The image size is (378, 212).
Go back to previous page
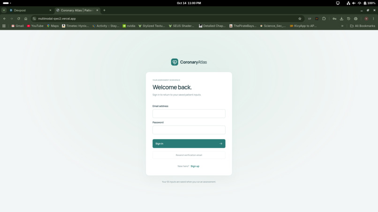[x=4, y=19]
